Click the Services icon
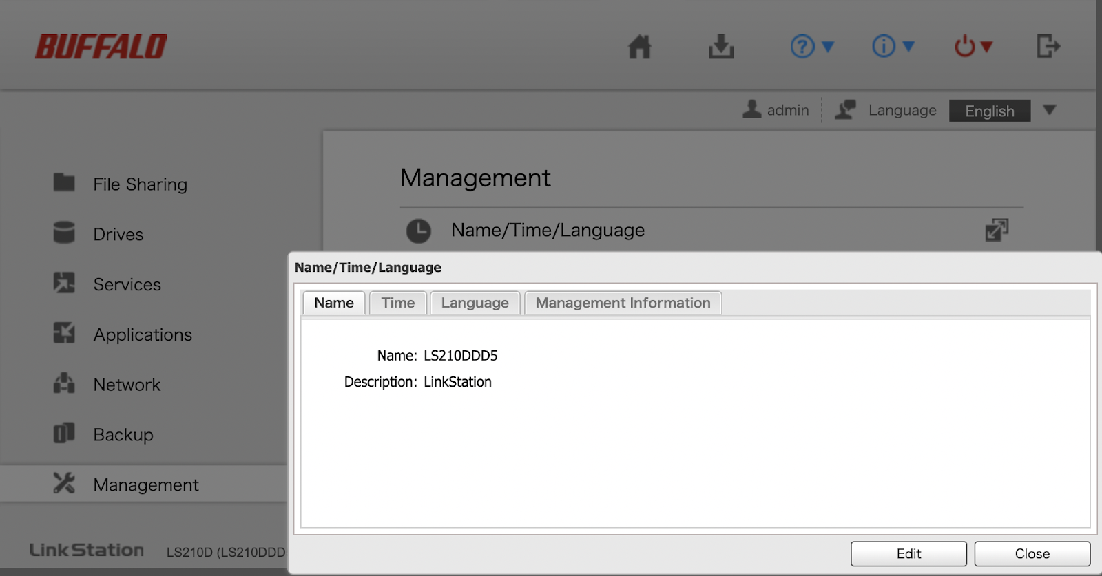The image size is (1102, 576). (x=64, y=282)
